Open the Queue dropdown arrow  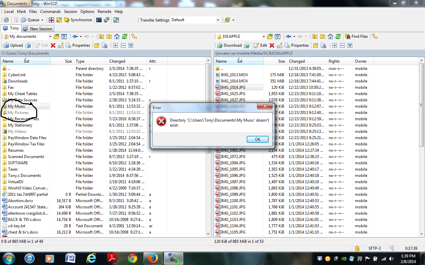42,20
